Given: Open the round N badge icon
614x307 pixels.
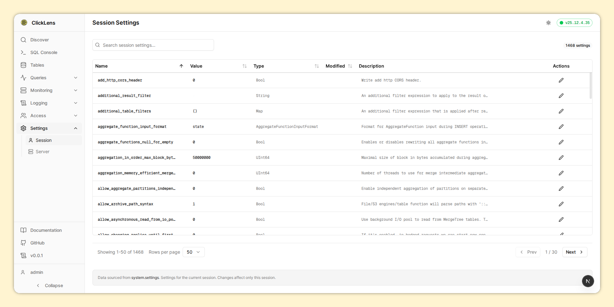Looking at the screenshot, I should [588, 281].
